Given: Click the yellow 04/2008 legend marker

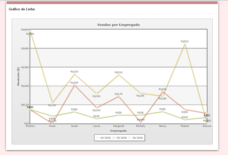Looking at the screenshot, I should tap(98, 138).
